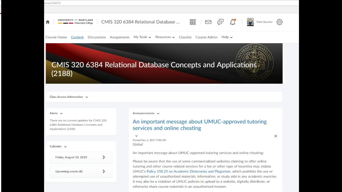Screen dimensions: 342x192
Task: Click CMIS 320 6384 course title in header
Action: pyautogui.click(x=141, y=22)
